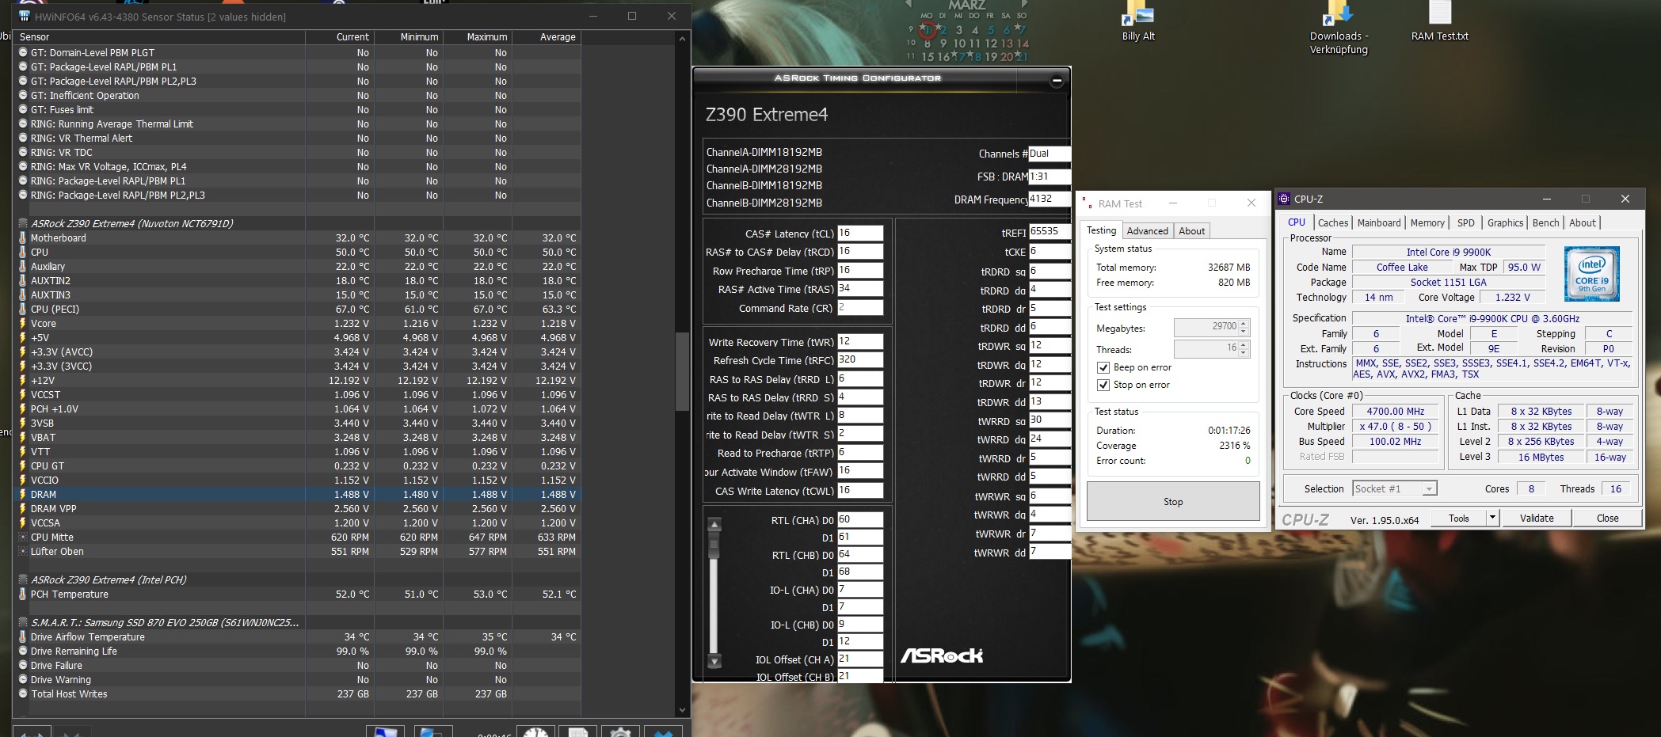Viewport: 1661px width, 737px height.
Task: Click the Threads input field in RAM Test
Action: pyautogui.click(x=1206, y=348)
